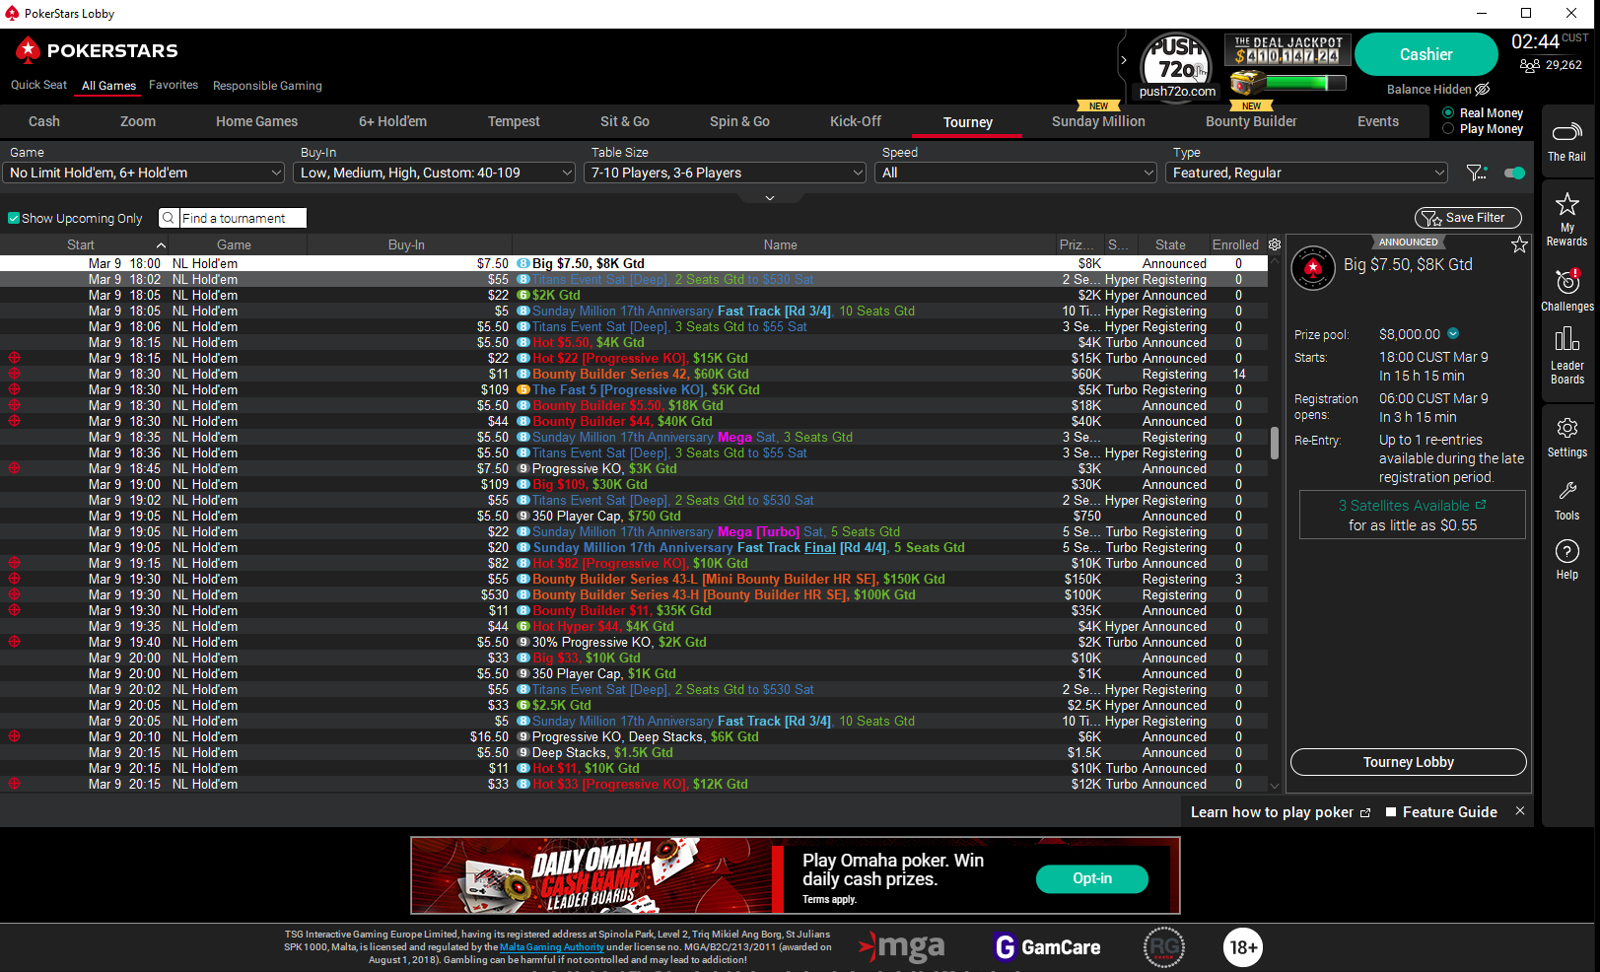Open the Bounty Builder tab
The width and height of the screenshot is (1600, 972).
pos(1251,121)
